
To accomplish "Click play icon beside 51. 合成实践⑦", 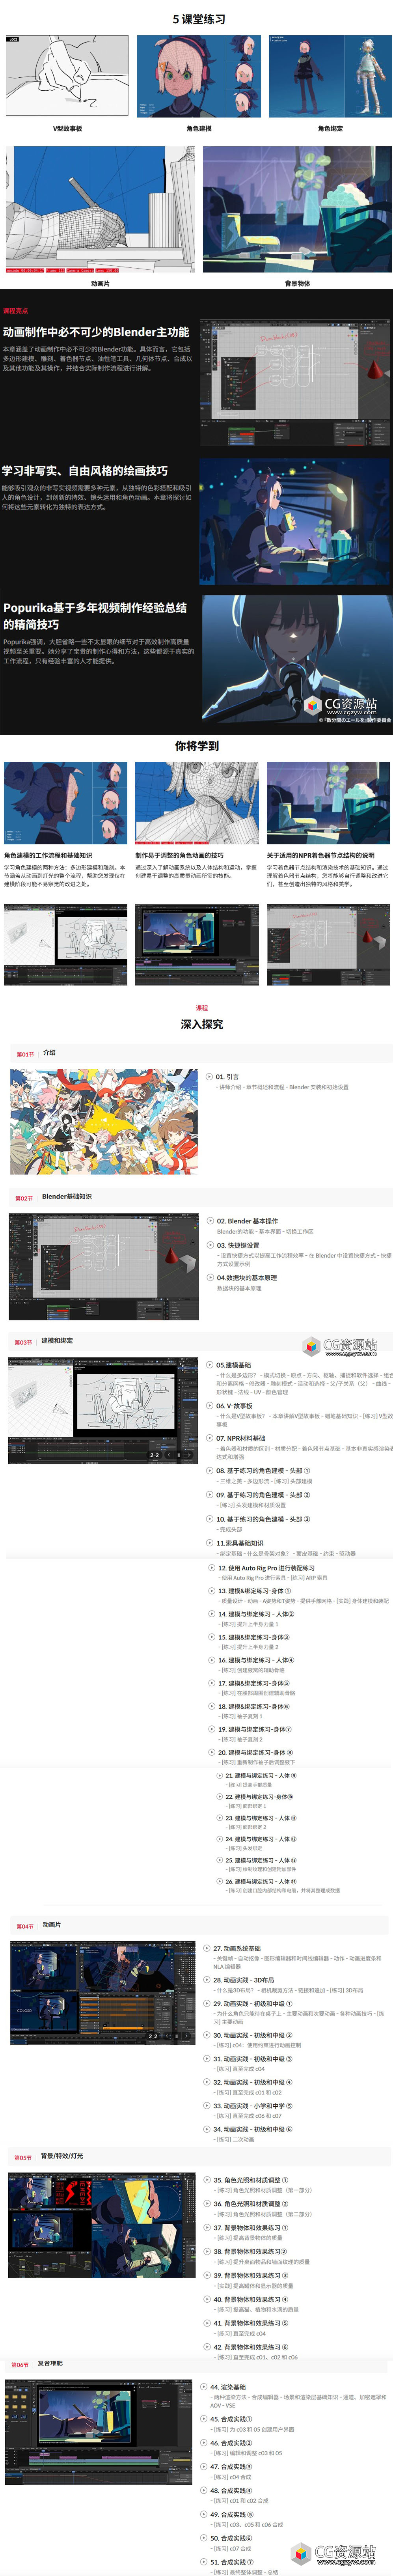I will 204,2562.
